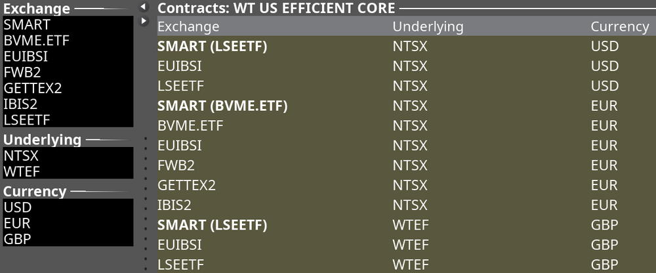Viewport: 656px width, 273px height.
Task: Select EUR in the Currency filter list
Action: 17,223
